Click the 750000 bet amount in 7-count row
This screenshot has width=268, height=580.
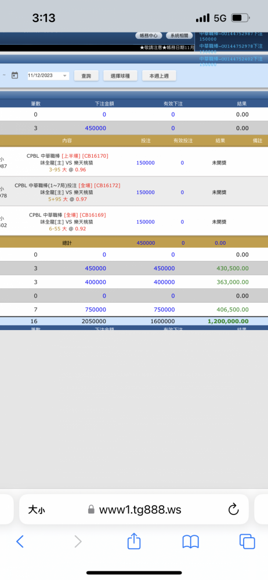(x=96, y=310)
